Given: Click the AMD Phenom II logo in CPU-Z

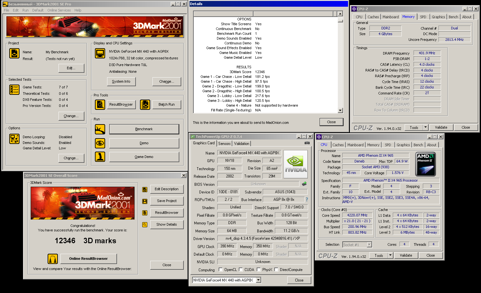Looking at the screenshot, I should (x=426, y=164).
